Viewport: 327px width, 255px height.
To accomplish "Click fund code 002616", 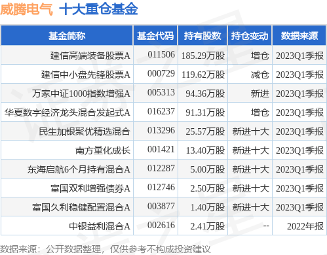I will pos(161,225).
